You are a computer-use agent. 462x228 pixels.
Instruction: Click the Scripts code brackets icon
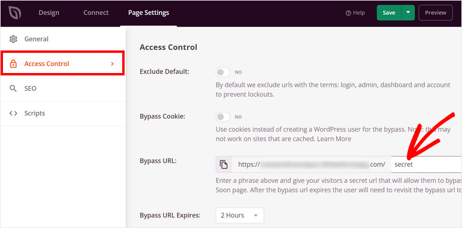(x=13, y=113)
